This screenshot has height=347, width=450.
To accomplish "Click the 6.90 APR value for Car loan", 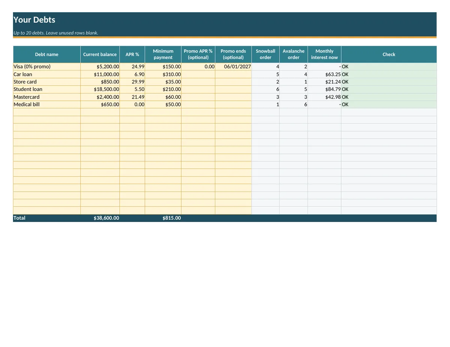I will 132,74.
